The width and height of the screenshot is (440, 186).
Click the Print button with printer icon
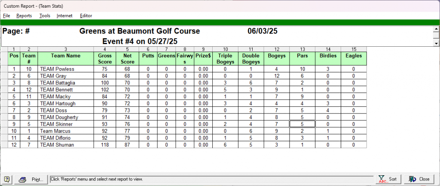pos(31,179)
